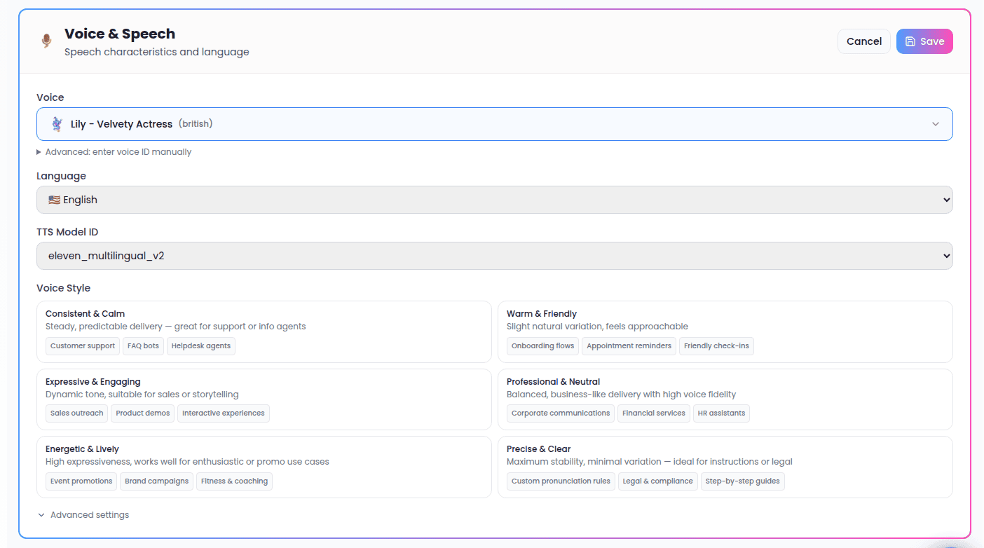Pick the Precise & Clear voice style
This screenshot has height=548, width=984.
point(725,467)
